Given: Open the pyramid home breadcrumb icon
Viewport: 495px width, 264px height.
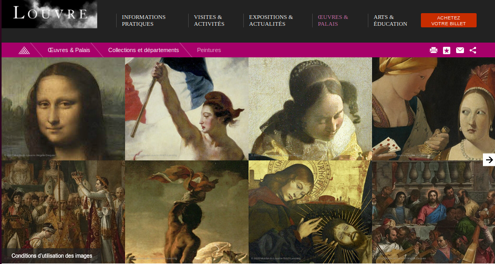Looking at the screenshot, I should (24, 50).
